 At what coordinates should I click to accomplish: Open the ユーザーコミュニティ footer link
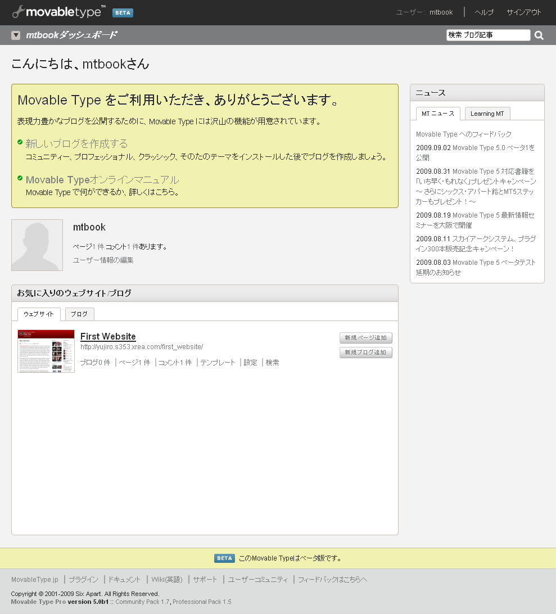[257, 580]
